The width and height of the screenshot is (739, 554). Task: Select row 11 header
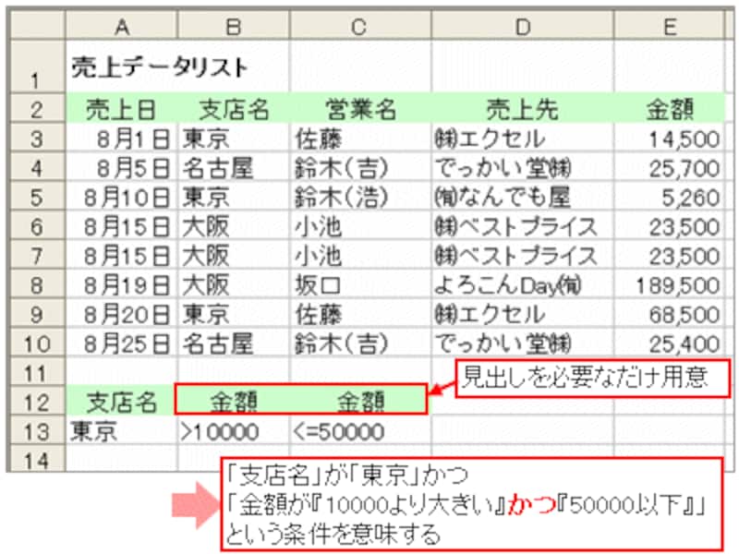tap(37, 372)
